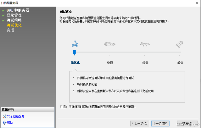
Task: Go to the 登录管理 step
Action: coord(14,15)
